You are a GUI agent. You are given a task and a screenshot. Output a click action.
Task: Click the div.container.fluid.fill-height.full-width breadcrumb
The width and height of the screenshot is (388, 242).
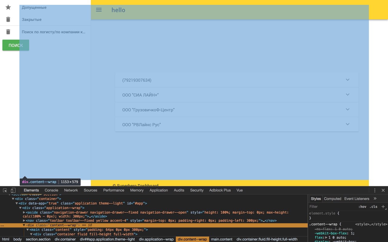[x=267, y=239]
